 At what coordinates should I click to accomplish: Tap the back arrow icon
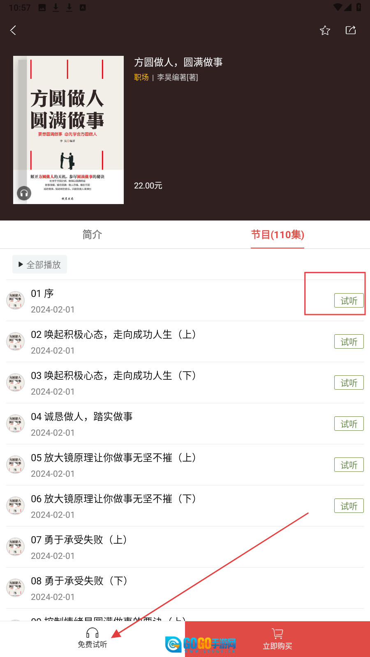pos(13,30)
